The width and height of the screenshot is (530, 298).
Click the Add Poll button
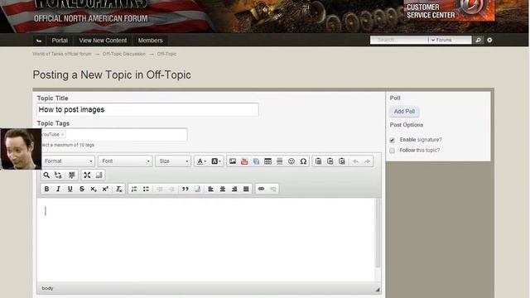coord(404,111)
